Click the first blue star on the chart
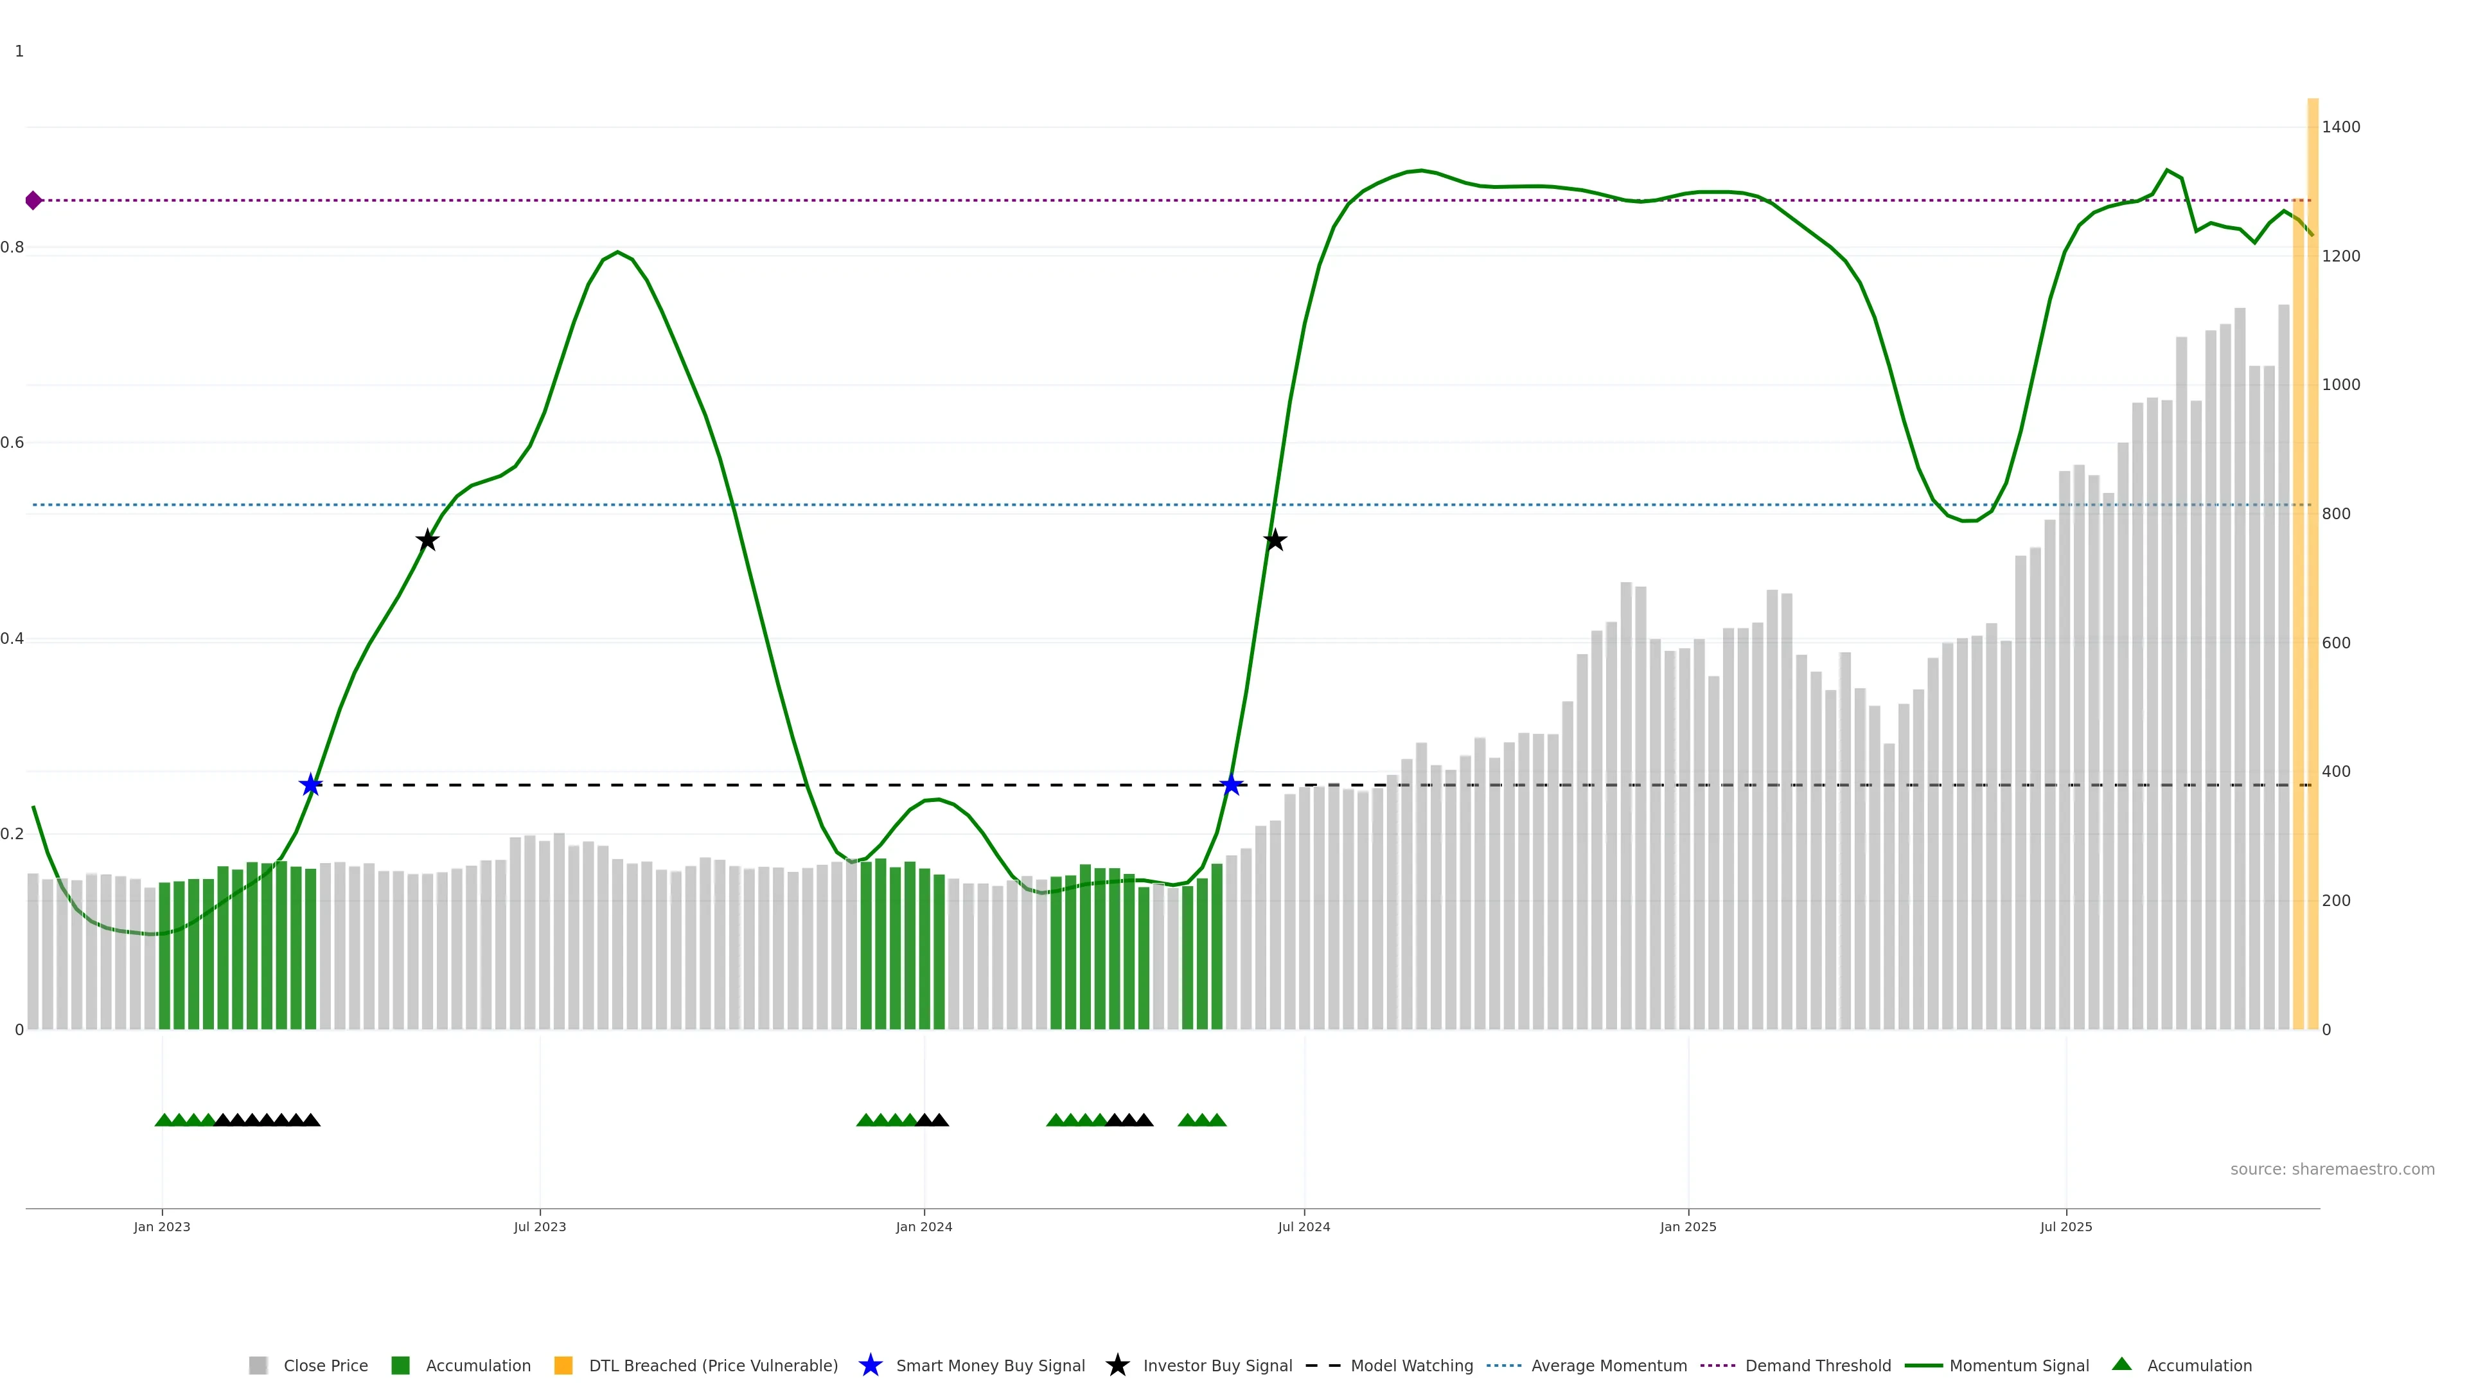Viewport: 2467px width, 1388px height. pos(310,785)
